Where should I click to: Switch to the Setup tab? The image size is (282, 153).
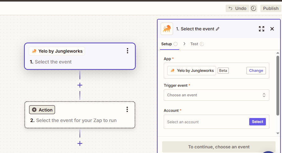169,44
